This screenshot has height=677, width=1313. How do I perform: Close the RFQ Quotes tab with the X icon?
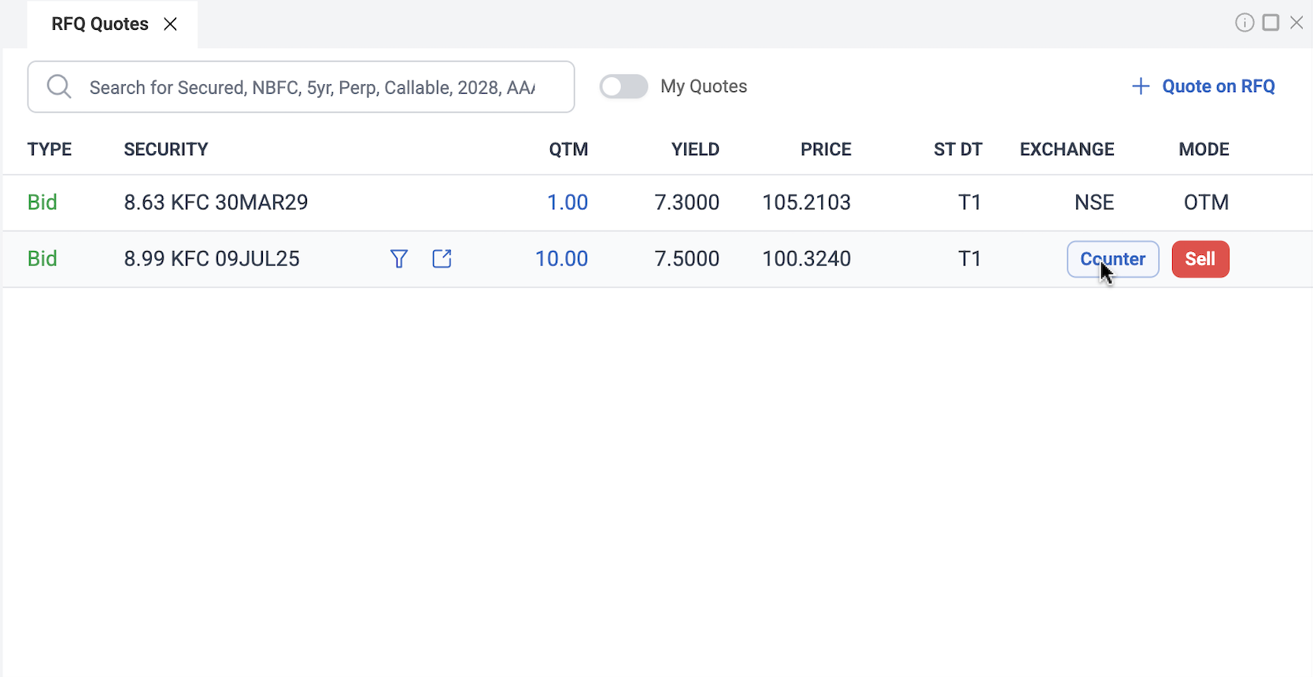tap(170, 24)
